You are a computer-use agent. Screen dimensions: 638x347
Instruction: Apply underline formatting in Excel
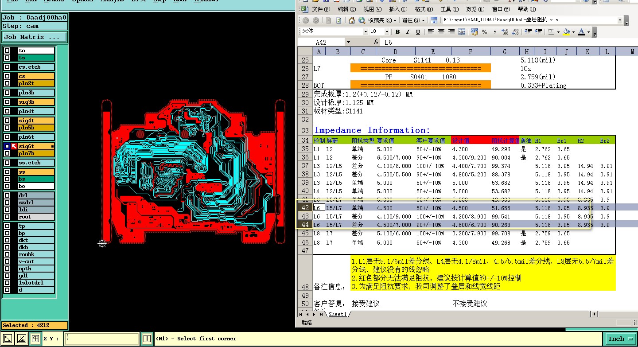point(418,32)
